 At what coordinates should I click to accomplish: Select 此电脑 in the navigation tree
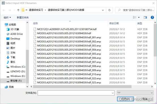coord(10,24)
